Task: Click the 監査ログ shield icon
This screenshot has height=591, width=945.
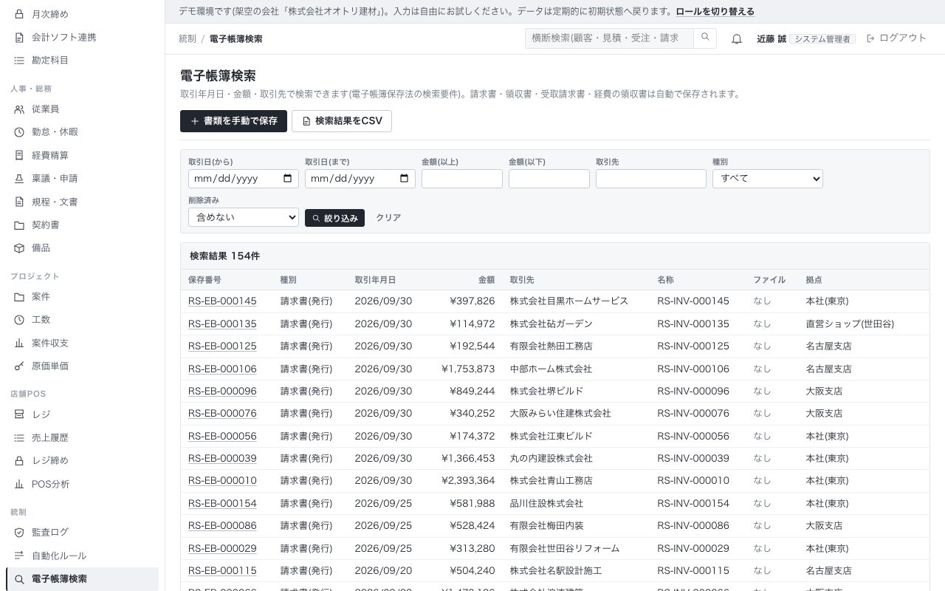Action: tap(19, 532)
